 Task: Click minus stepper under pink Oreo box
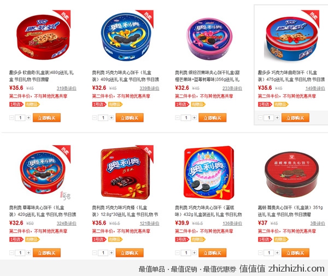[177, 118]
